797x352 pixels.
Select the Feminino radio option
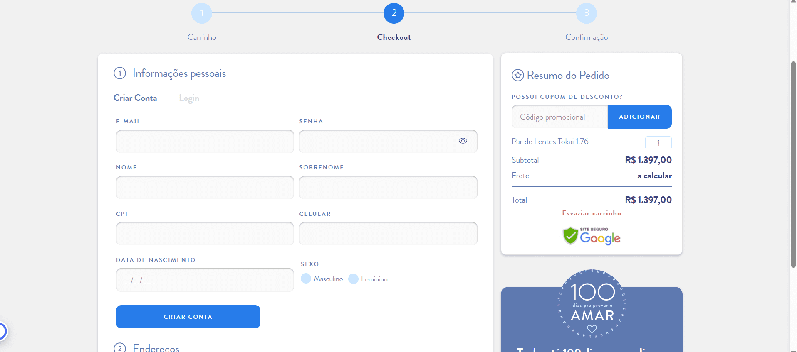tap(353, 279)
